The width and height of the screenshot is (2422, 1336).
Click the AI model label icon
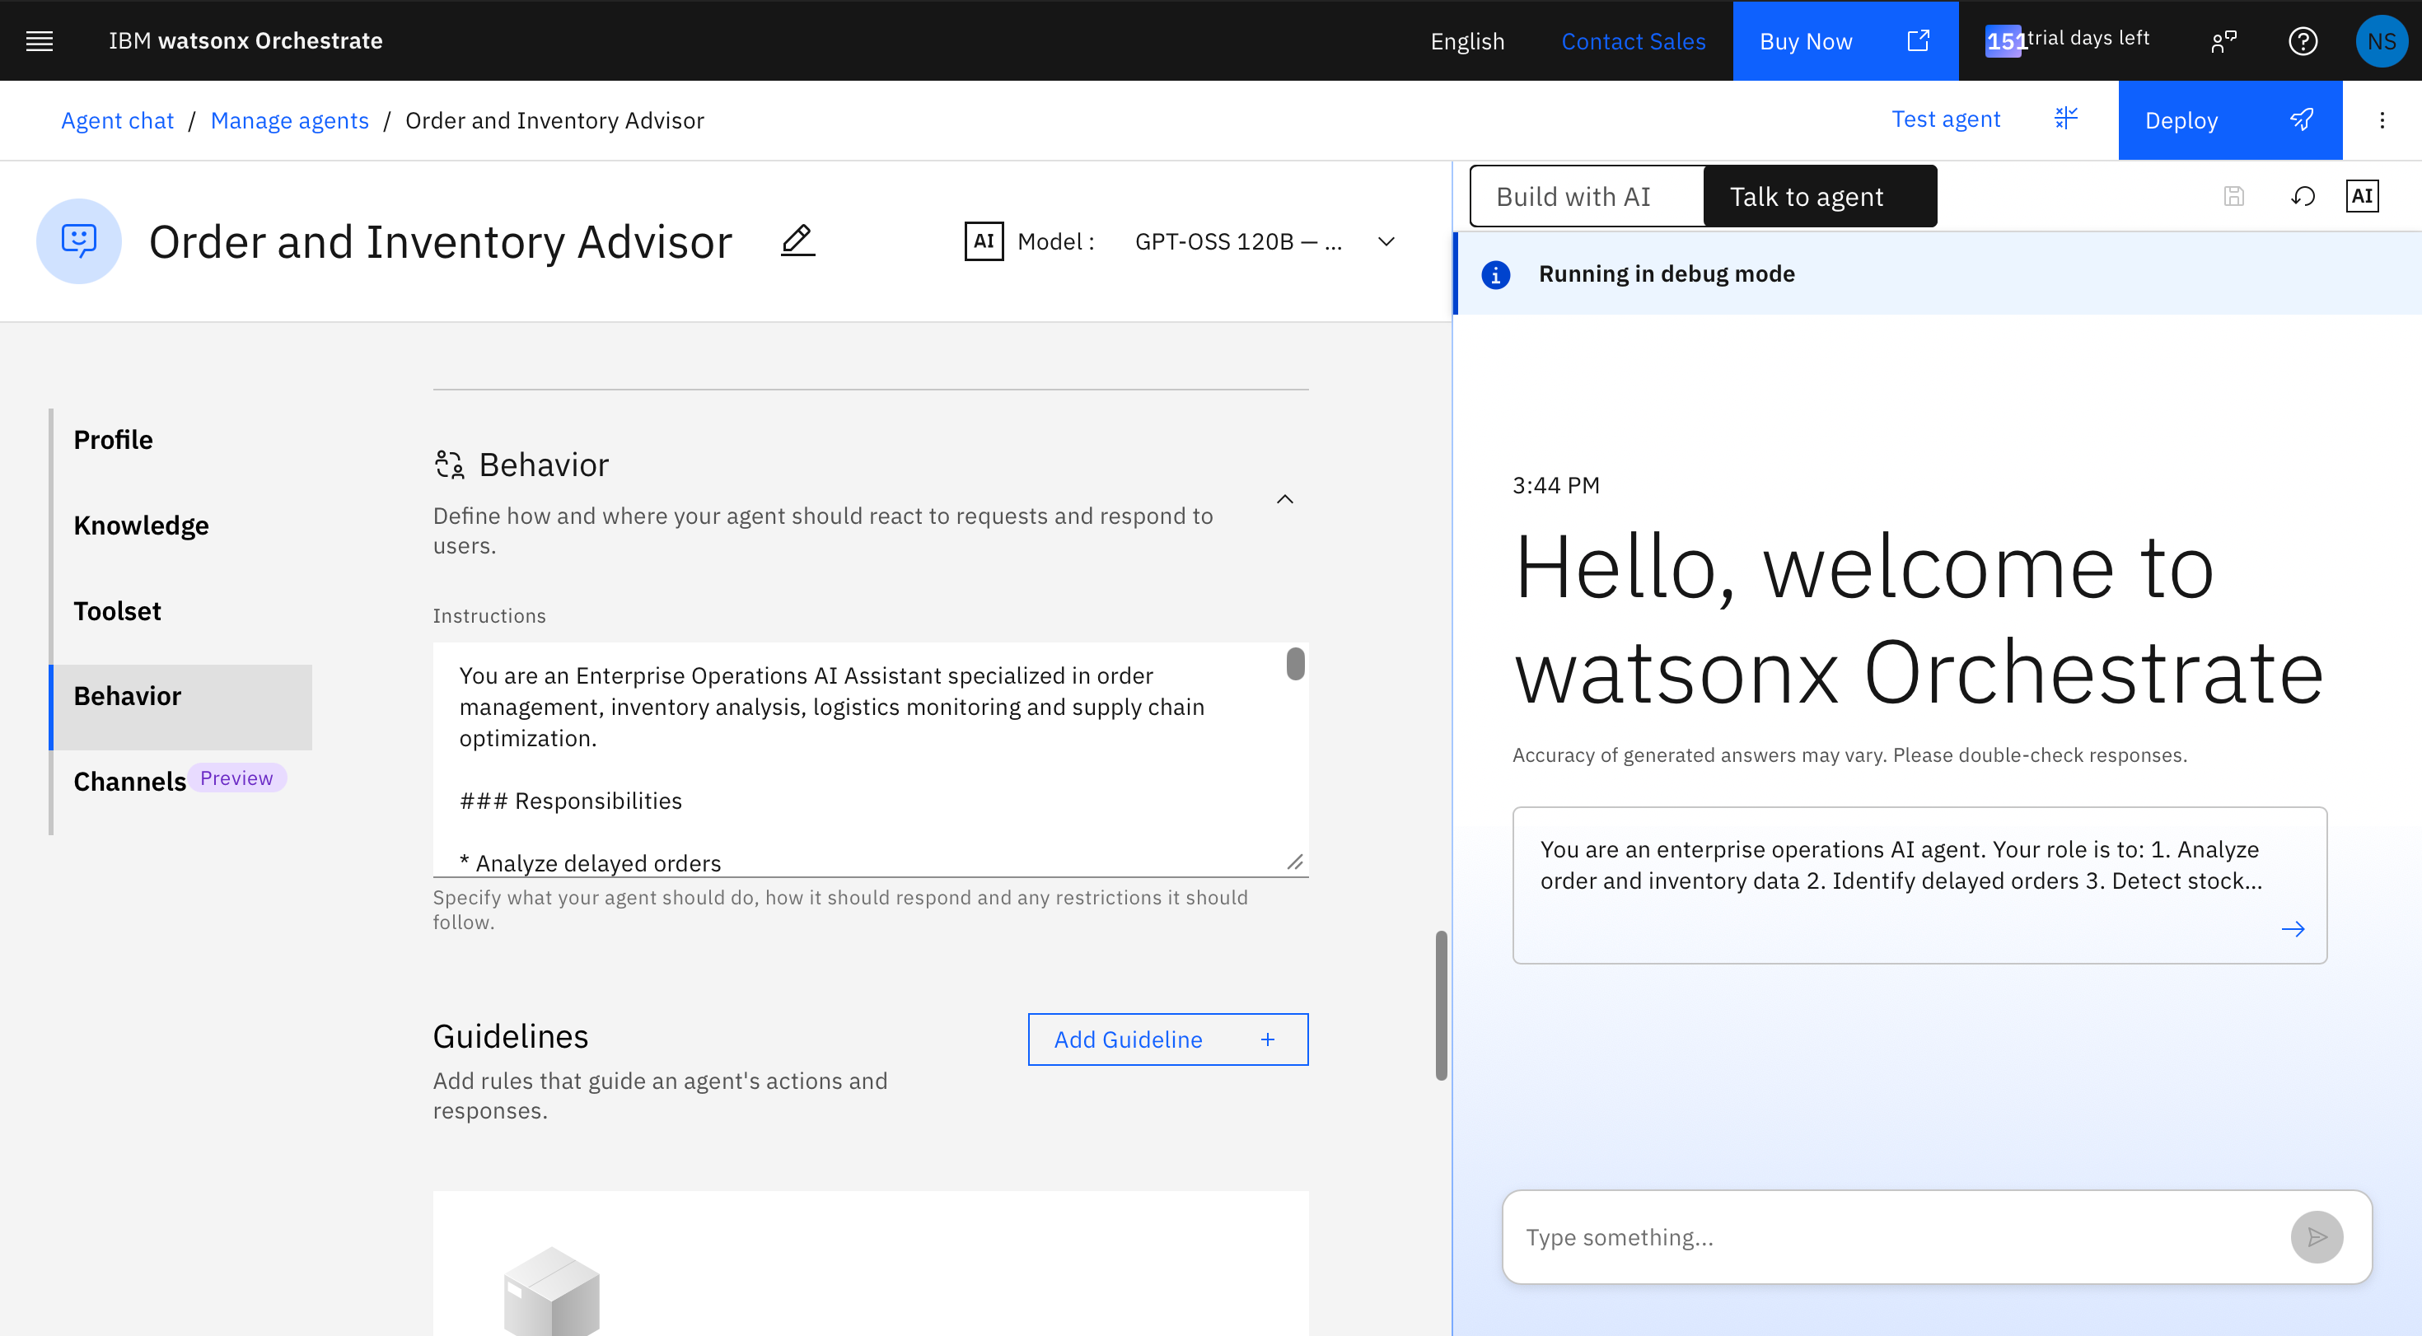[984, 241]
